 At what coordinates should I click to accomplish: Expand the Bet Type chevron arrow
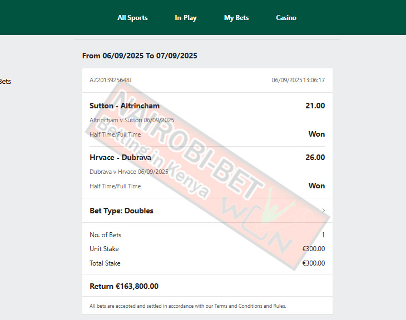tap(323, 211)
